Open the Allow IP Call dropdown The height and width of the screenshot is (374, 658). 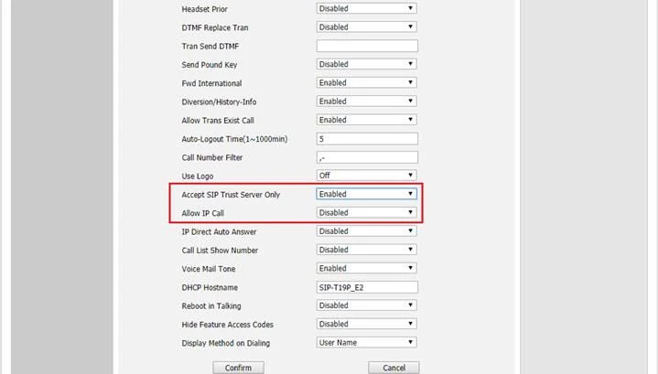366,213
